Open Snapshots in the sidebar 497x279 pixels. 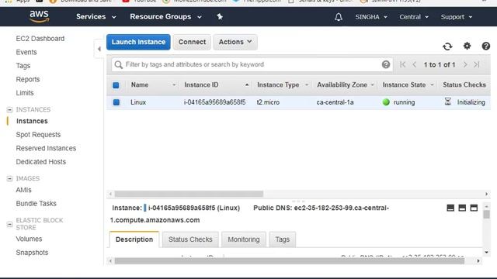(32, 253)
